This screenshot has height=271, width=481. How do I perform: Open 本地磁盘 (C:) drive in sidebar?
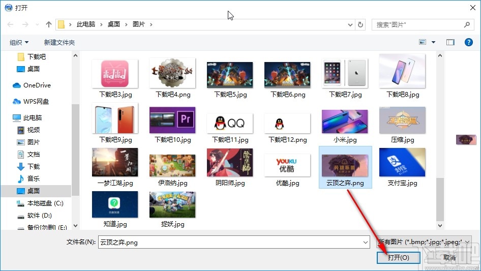45,203
